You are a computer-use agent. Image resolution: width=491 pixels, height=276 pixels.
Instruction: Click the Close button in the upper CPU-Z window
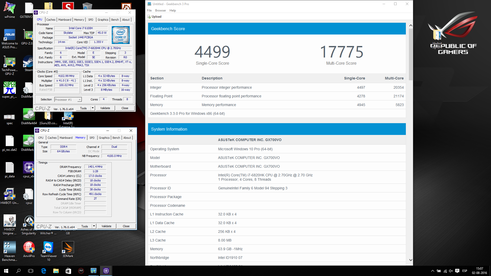(x=125, y=108)
